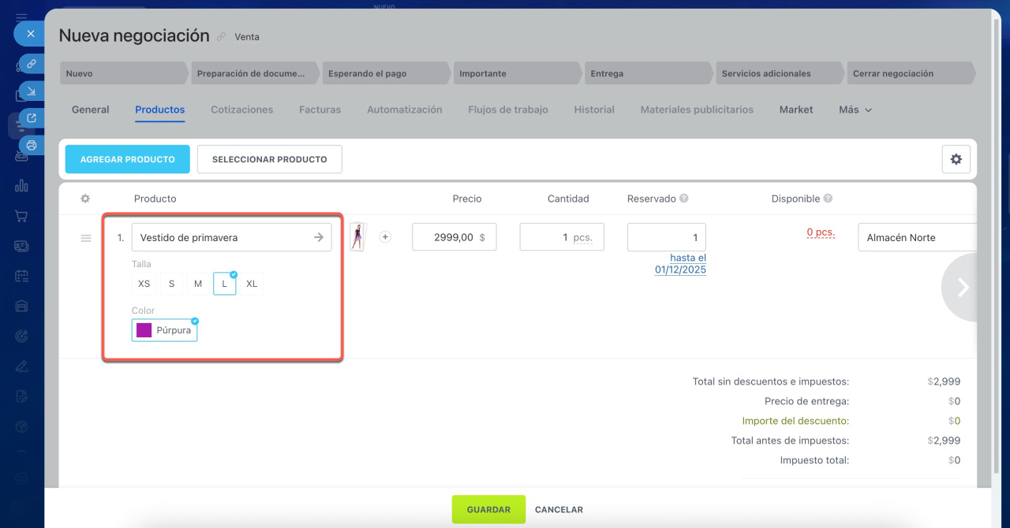Open the Almacén Norte warehouse selector
Viewport: 1010px width, 528px height.
(x=915, y=237)
